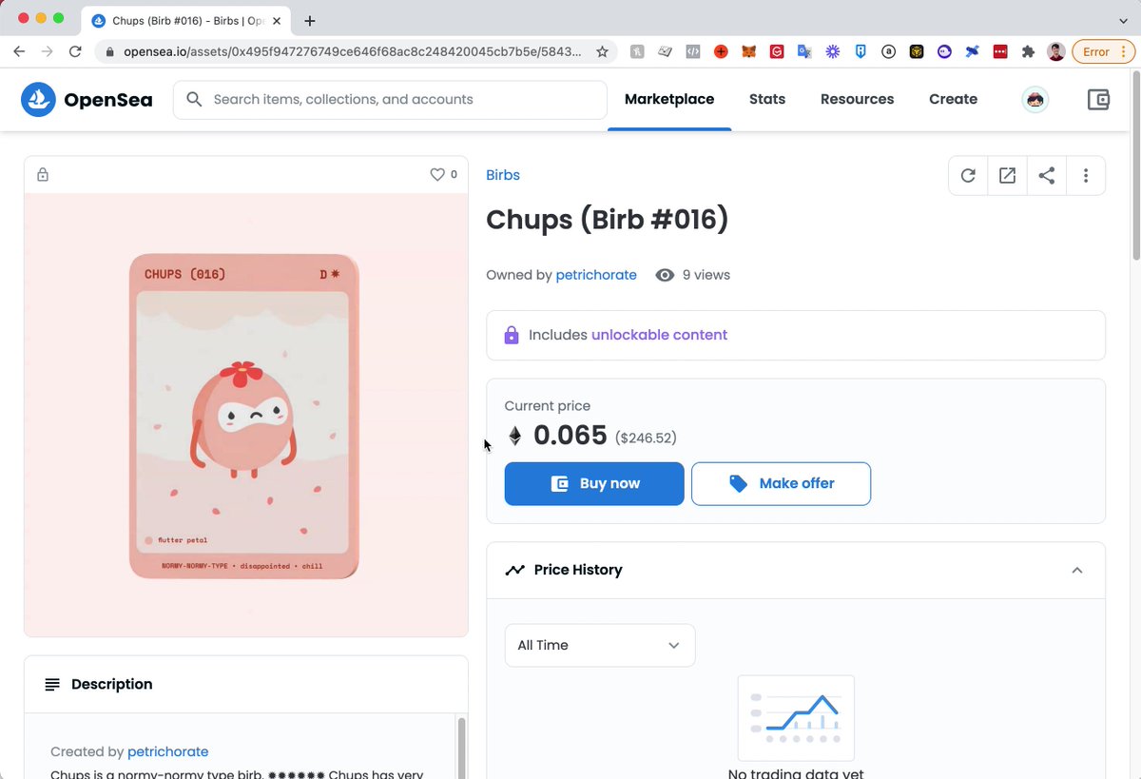
Task: Click the Buy now button
Action: pyautogui.click(x=594, y=483)
